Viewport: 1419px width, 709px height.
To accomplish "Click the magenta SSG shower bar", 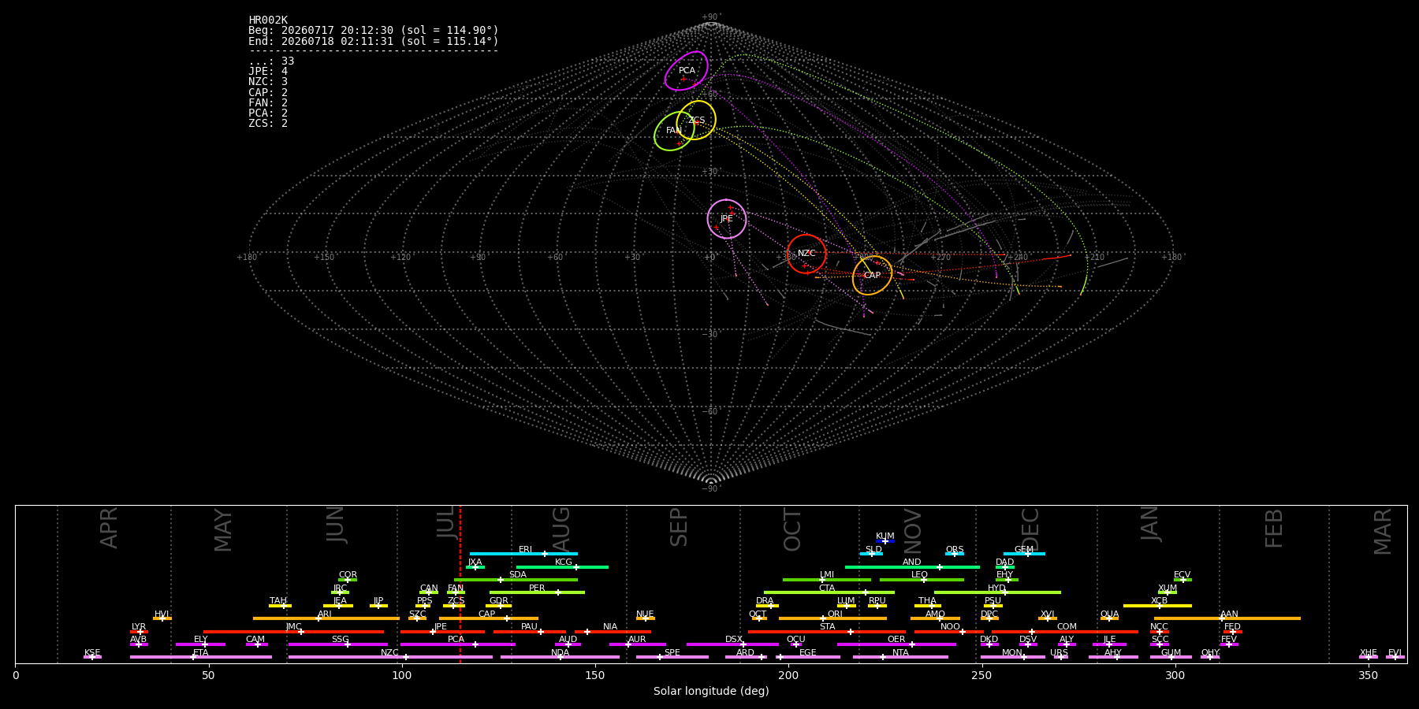I will click(x=338, y=644).
